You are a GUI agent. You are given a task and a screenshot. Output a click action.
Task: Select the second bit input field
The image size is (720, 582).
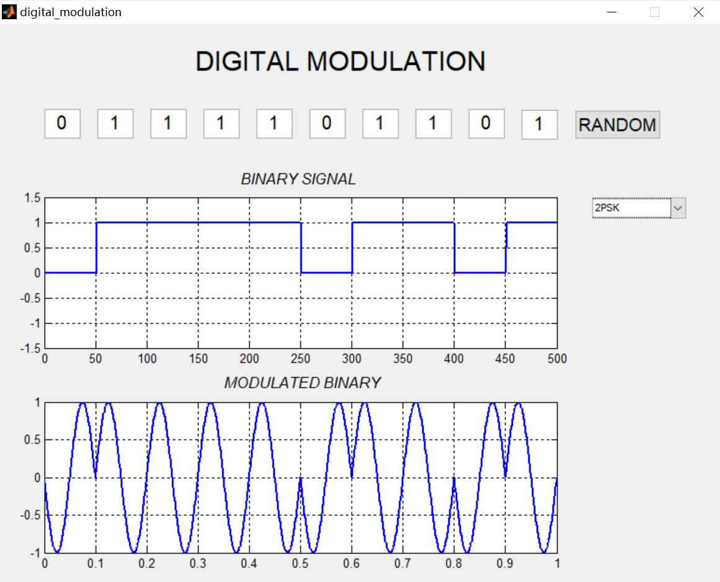[115, 123]
